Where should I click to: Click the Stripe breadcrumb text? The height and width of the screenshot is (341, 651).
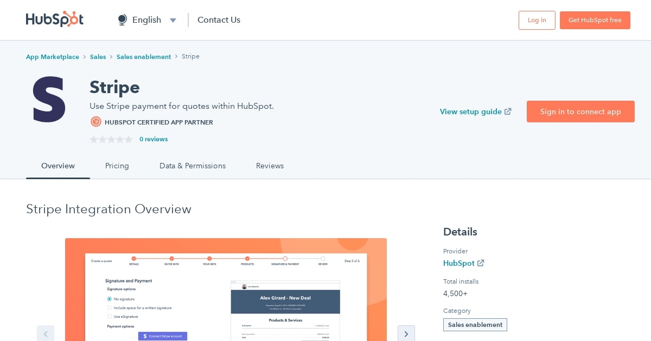(190, 56)
